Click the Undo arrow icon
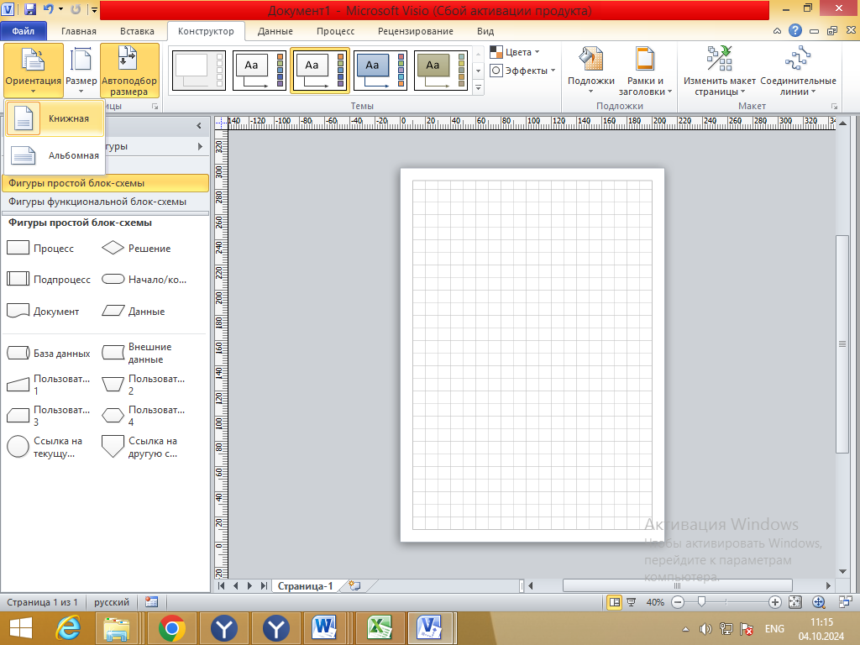Image resolution: width=860 pixels, height=645 pixels. [48, 9]
